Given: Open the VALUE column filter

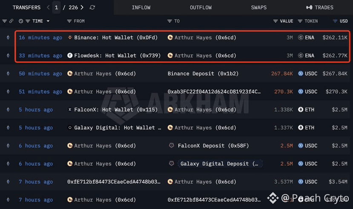Looking at the screenshot, I should pyautogui.click(x=276, y=21).
